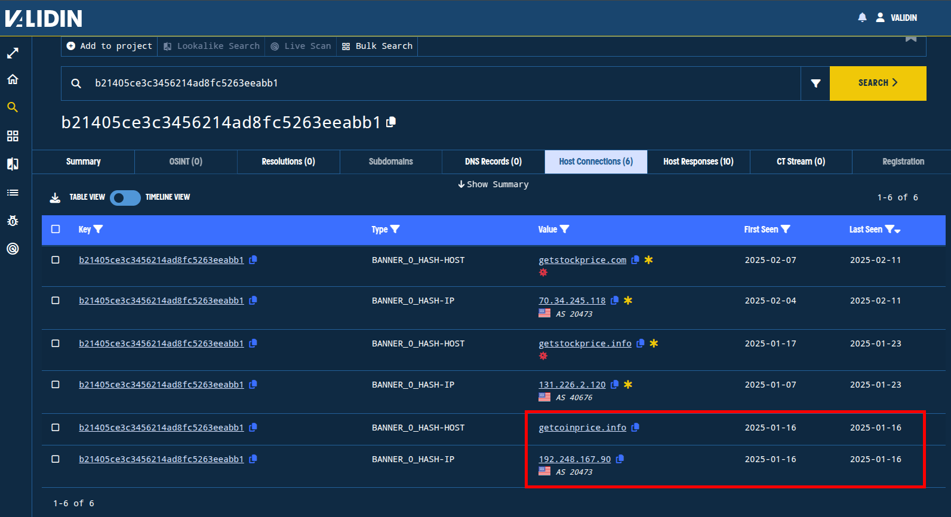Click the yellow asterisk beside getstockprice.com
Viewport: 951px width, 517px height.
(648, 260)
